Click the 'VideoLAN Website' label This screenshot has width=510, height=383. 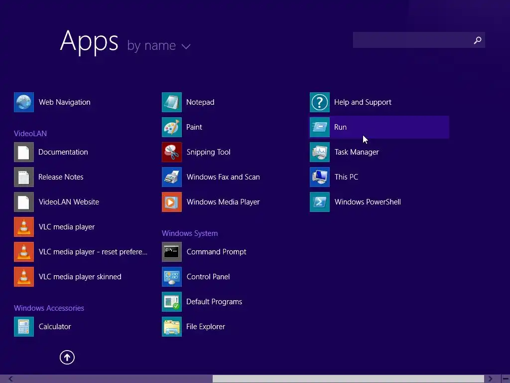69,202
